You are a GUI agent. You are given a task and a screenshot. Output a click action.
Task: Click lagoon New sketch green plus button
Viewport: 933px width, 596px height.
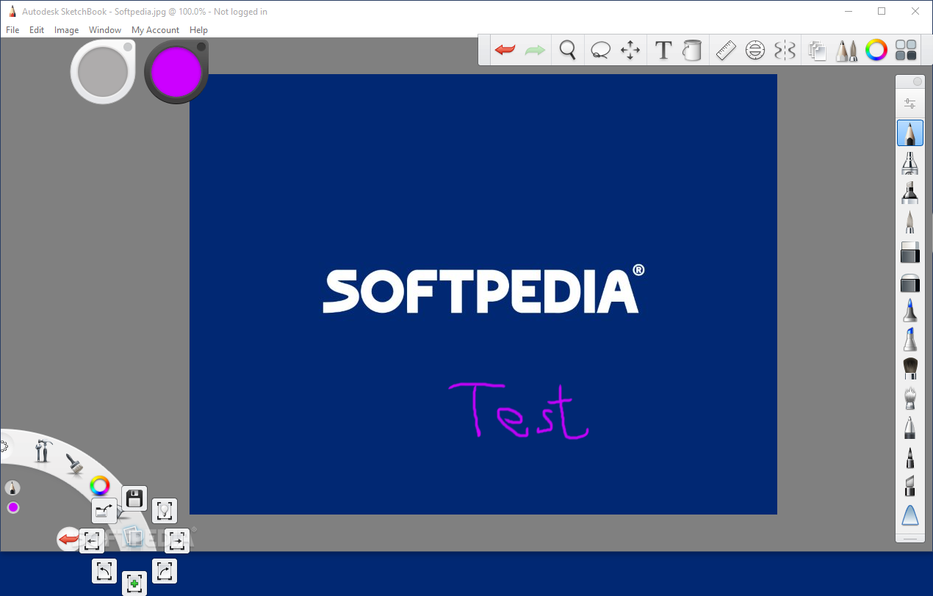click(134, 584)
